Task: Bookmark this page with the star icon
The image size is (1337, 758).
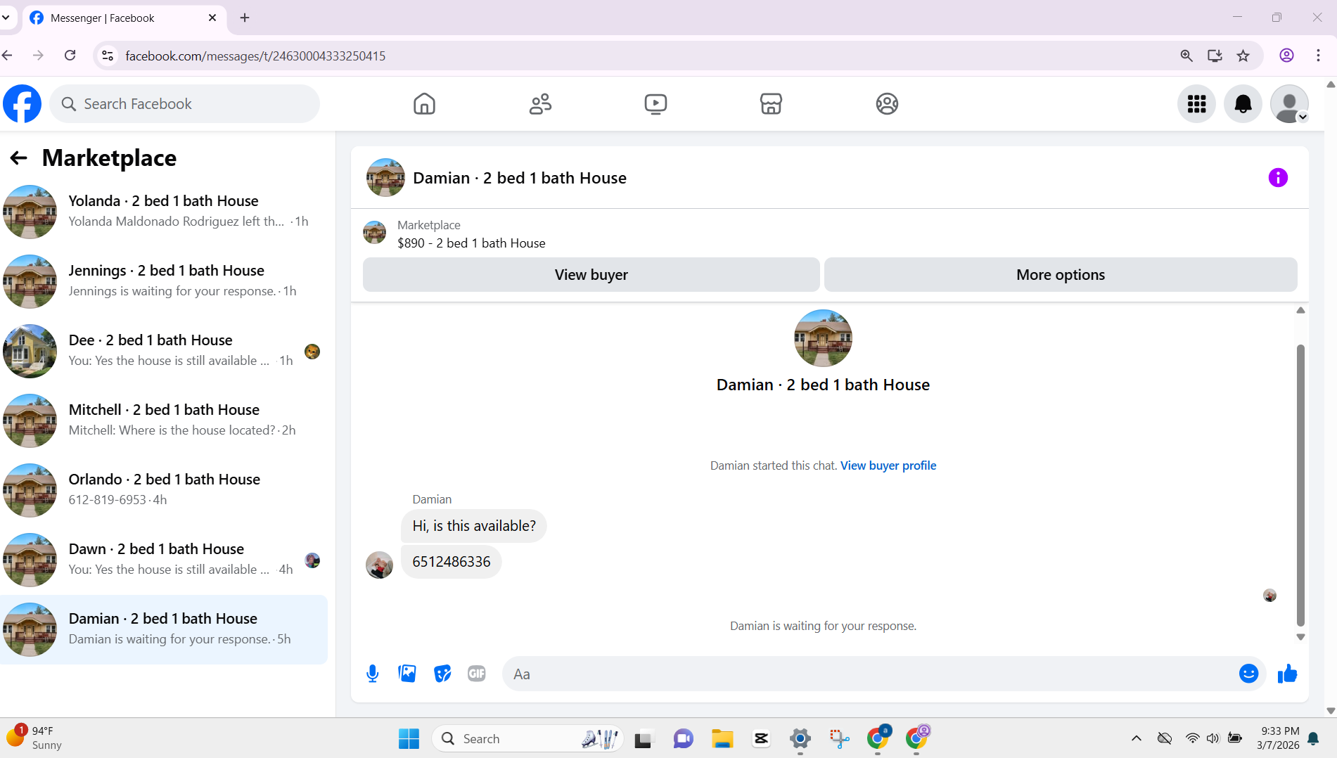Action: 1243,56
